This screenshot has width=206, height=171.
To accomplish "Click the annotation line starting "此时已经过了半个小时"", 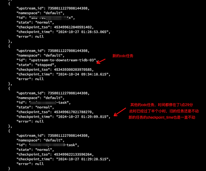I will pos(164,111).
